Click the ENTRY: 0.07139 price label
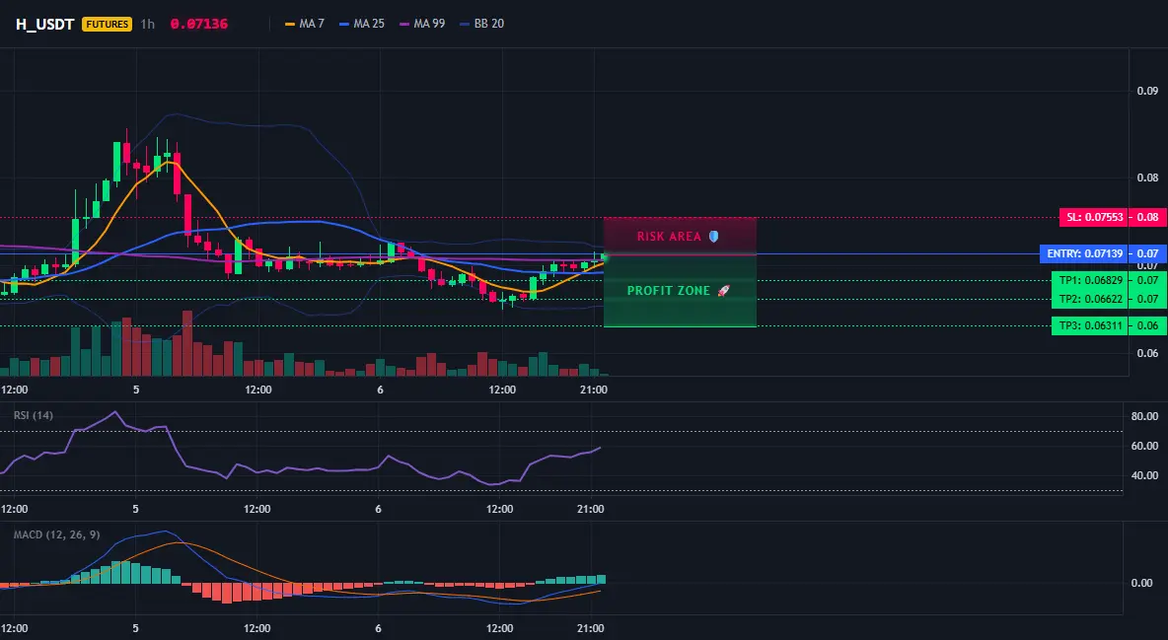Screen dimensions: 1168x640 point(1084,254)
